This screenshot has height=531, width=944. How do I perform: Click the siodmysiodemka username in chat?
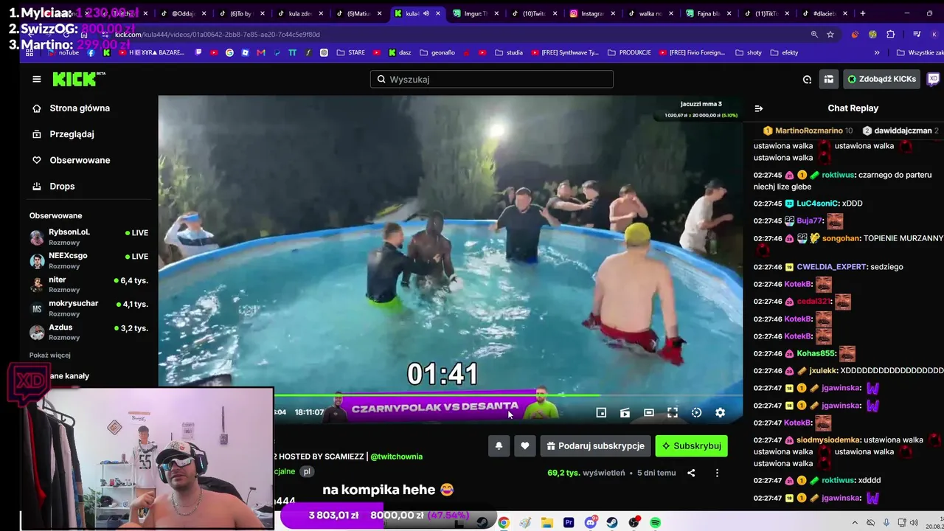point(828,440)
